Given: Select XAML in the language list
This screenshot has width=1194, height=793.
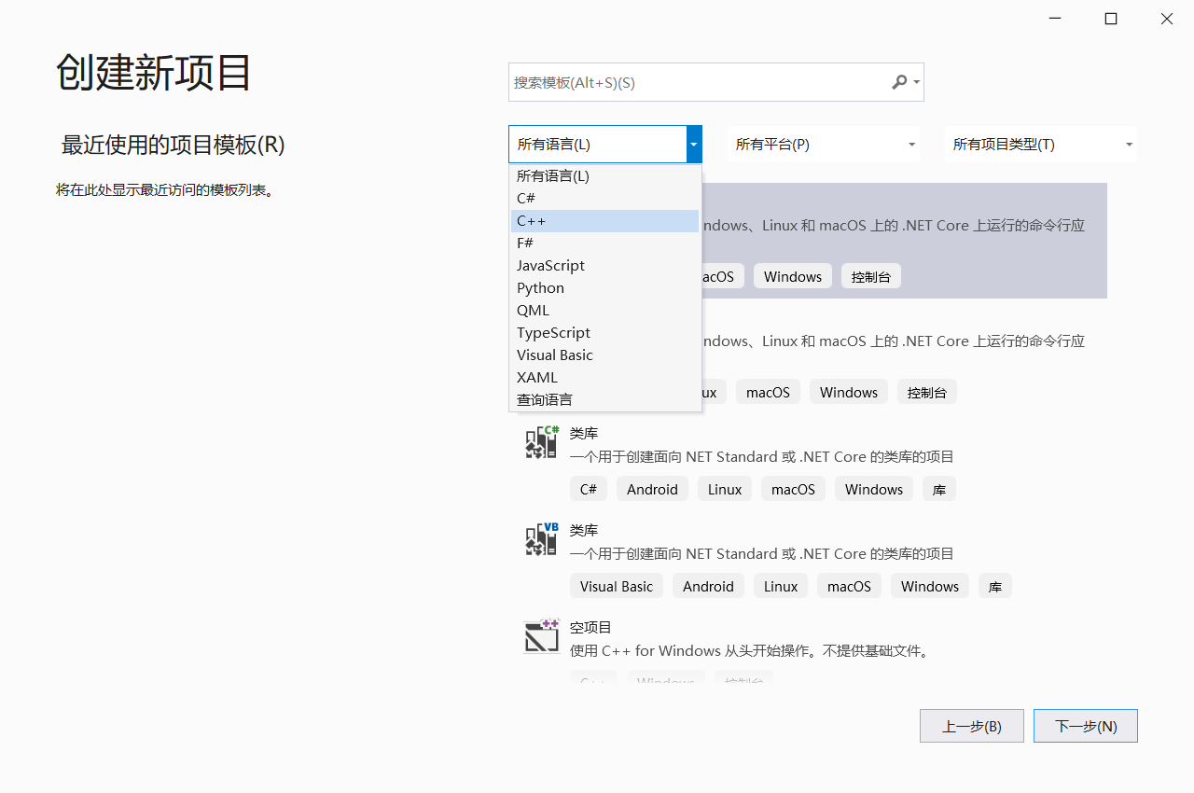Looking at the screenshot, I should (x=604, y=377).
